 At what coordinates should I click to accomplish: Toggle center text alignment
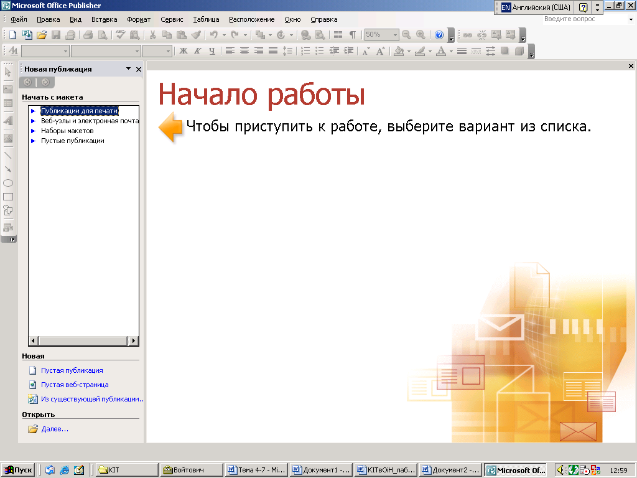[x=244, y=51]
